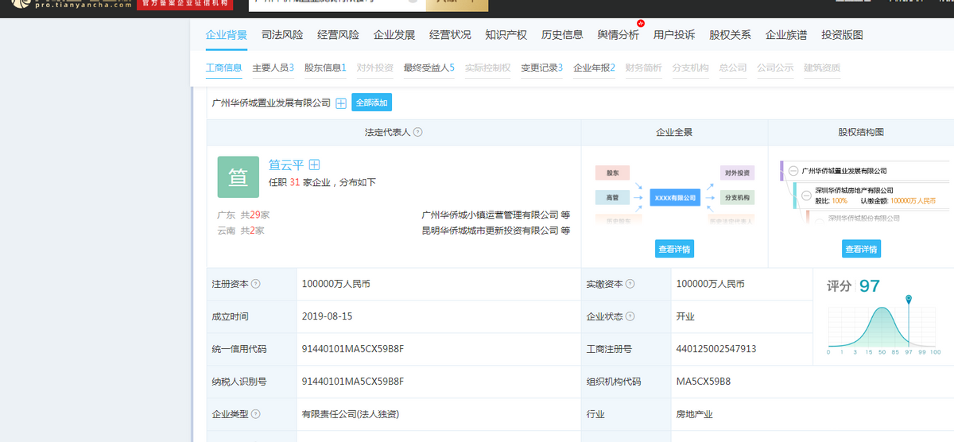
Task: Click the help icon next to 注册资本
Action: [256, 284]
